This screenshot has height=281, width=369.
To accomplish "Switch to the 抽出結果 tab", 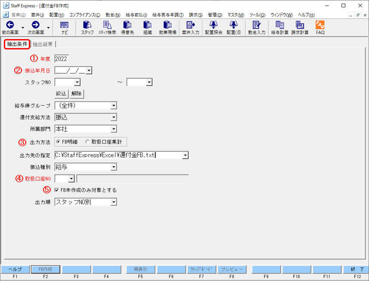I will (43, 44).
